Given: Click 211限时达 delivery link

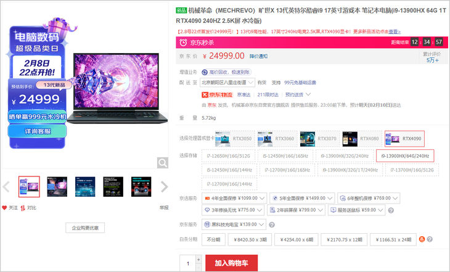Looking at the screenshot, I should (x=268, y=94).
